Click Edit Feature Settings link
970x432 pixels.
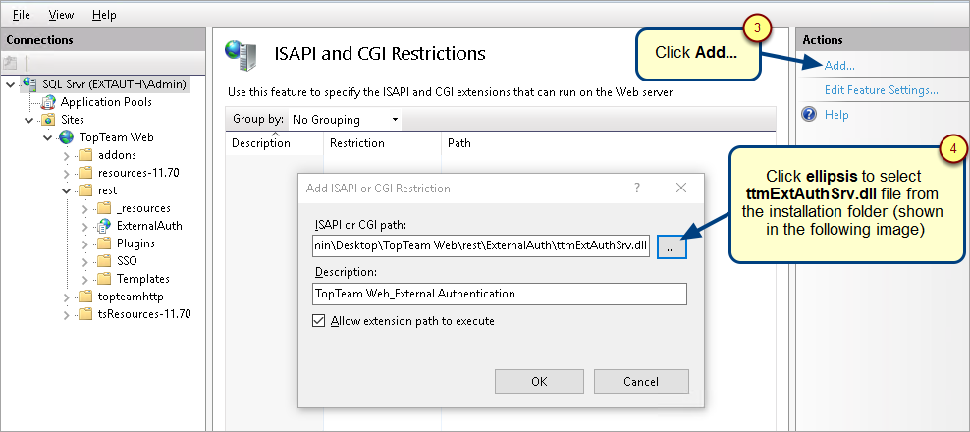click(x=882, y=90)
